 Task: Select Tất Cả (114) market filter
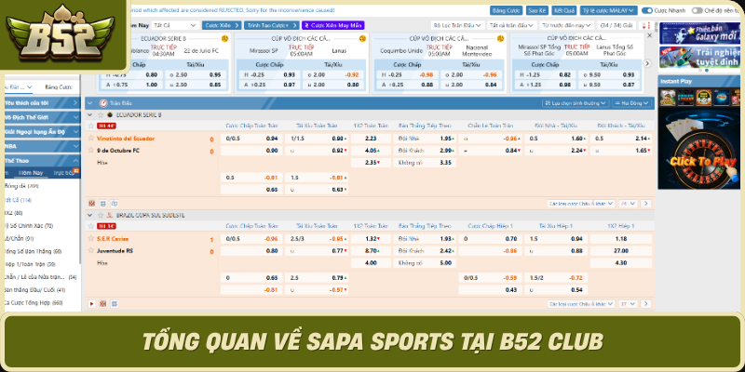coord(18,200)
